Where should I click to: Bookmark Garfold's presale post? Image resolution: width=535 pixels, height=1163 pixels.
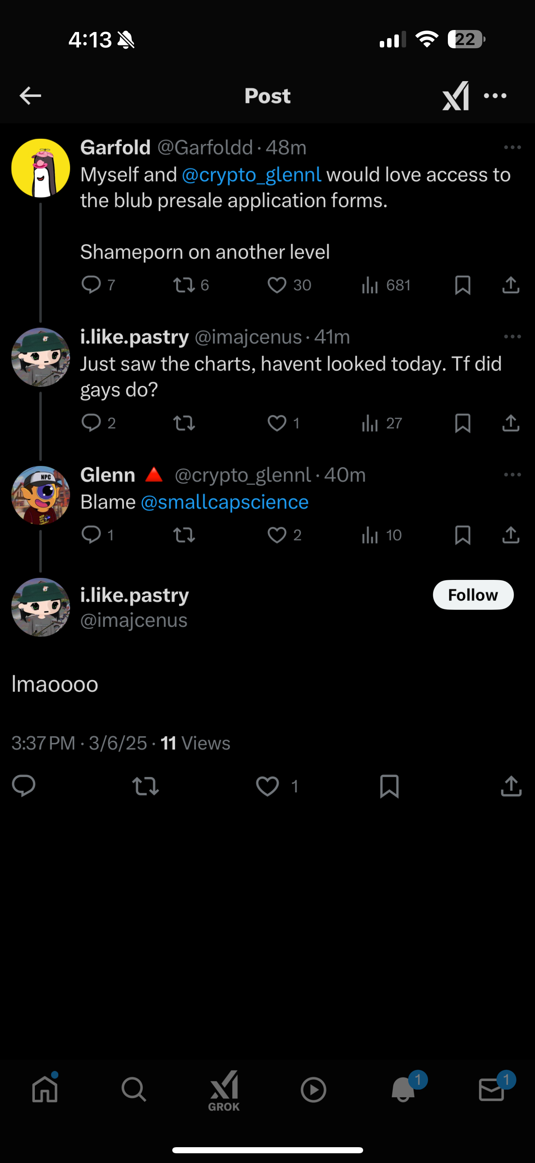pyautogui.click(x=463, y=285)
